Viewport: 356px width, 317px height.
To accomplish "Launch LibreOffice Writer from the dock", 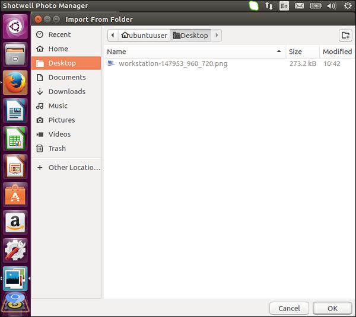I will tap(15, 111).
